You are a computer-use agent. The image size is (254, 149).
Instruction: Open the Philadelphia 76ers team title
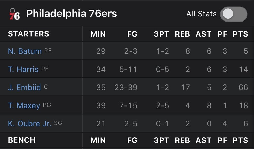pyautogui.click(x=72, y=14)
